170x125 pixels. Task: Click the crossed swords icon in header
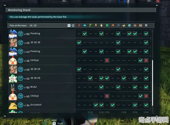pos(146,25)
